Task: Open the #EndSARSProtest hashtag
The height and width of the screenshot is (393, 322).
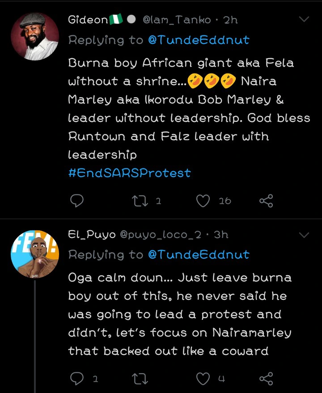Action: pos(129,173)
